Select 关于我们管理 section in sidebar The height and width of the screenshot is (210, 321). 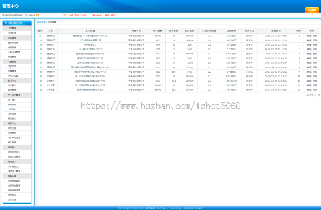pyautogui.click(x=17, y=95)
